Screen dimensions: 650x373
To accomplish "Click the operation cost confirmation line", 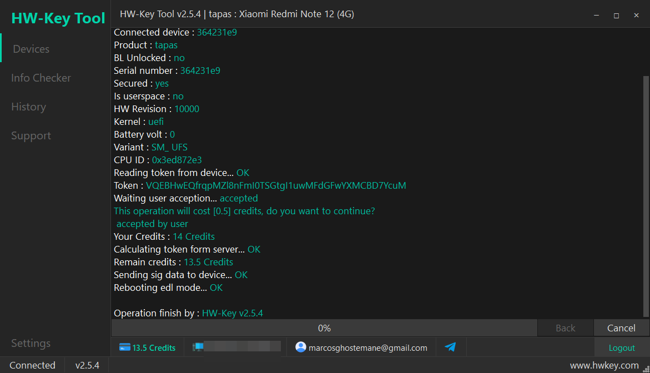I will coord(244,211).
